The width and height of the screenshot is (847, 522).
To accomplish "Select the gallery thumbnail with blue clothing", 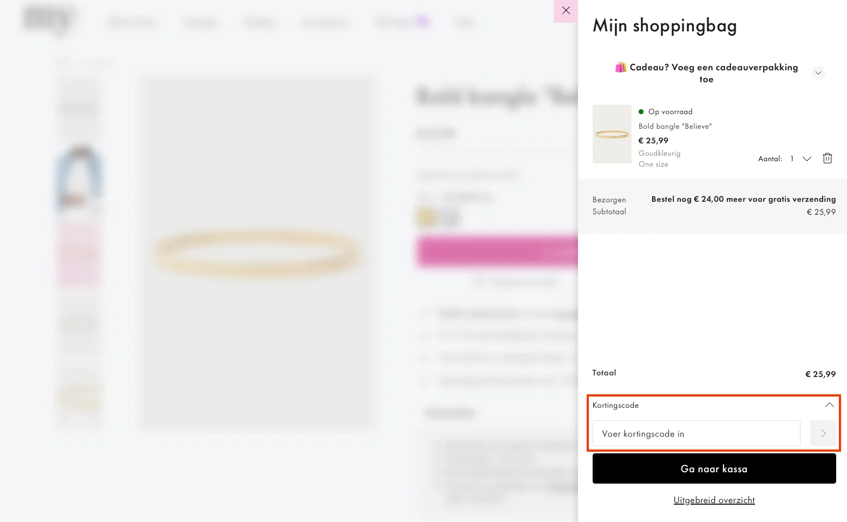I will (80, 179).
